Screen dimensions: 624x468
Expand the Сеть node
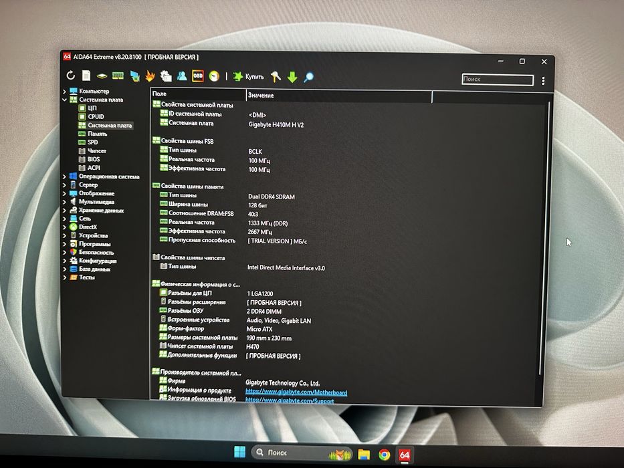click(x=64, y=219)
